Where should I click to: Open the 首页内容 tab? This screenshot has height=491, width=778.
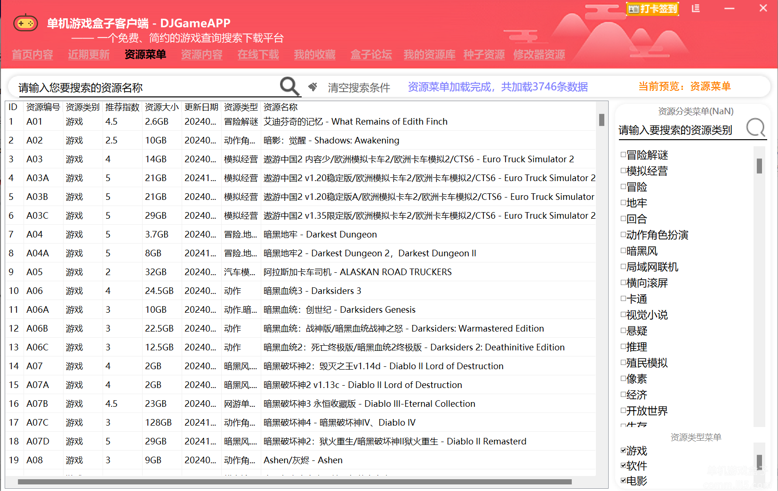32,55
